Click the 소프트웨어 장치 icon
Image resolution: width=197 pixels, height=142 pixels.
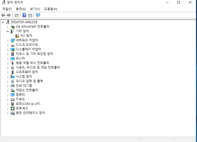12,72
